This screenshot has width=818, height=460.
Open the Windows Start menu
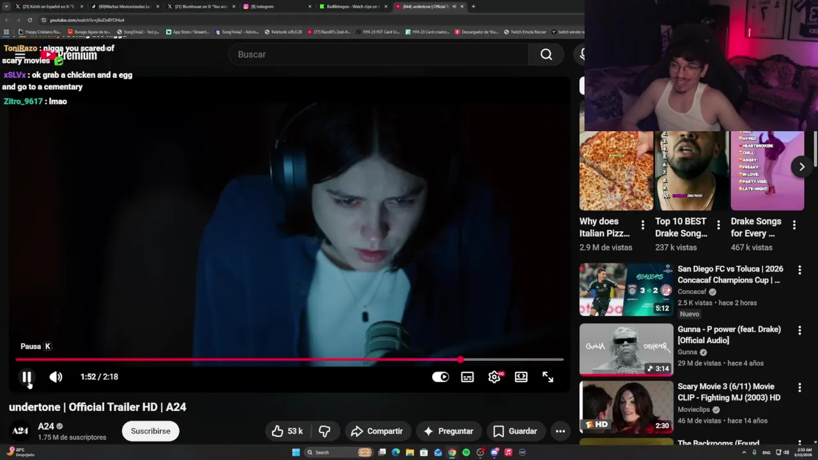[x=296, y=452]
